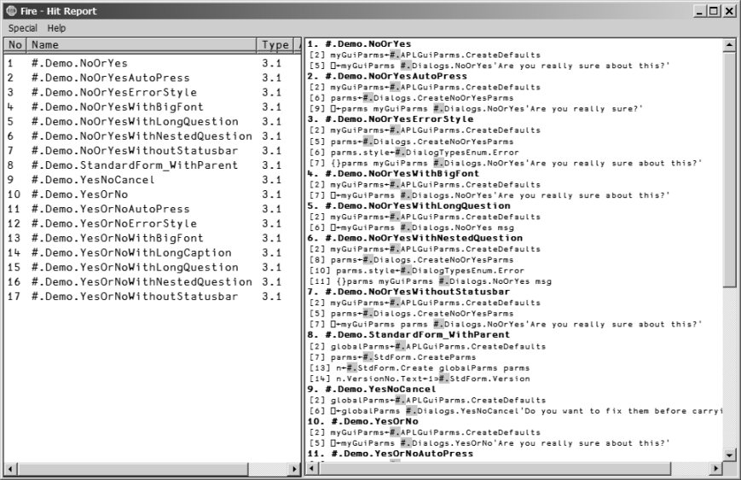Click the report pane's scroll-right arrow
The image size is (741, 480).
(716, 468)
